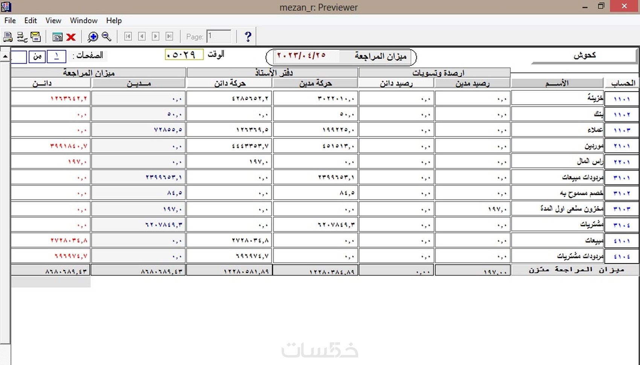The height and width of the screenshot is (365, 640).
Task: Click the red credit balance in the خزينة row
Action: tap(69, 99)
